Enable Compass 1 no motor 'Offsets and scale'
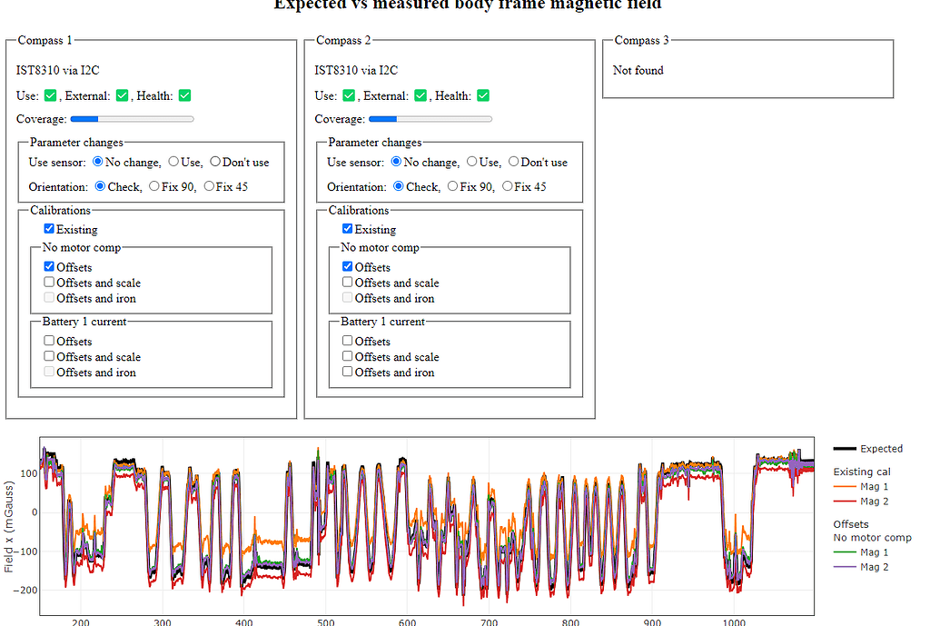This screenshot has height=626, width=930. (49, 283)
